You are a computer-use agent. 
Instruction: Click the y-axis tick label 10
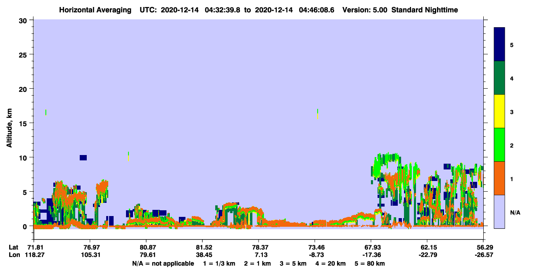click(24, 157)
